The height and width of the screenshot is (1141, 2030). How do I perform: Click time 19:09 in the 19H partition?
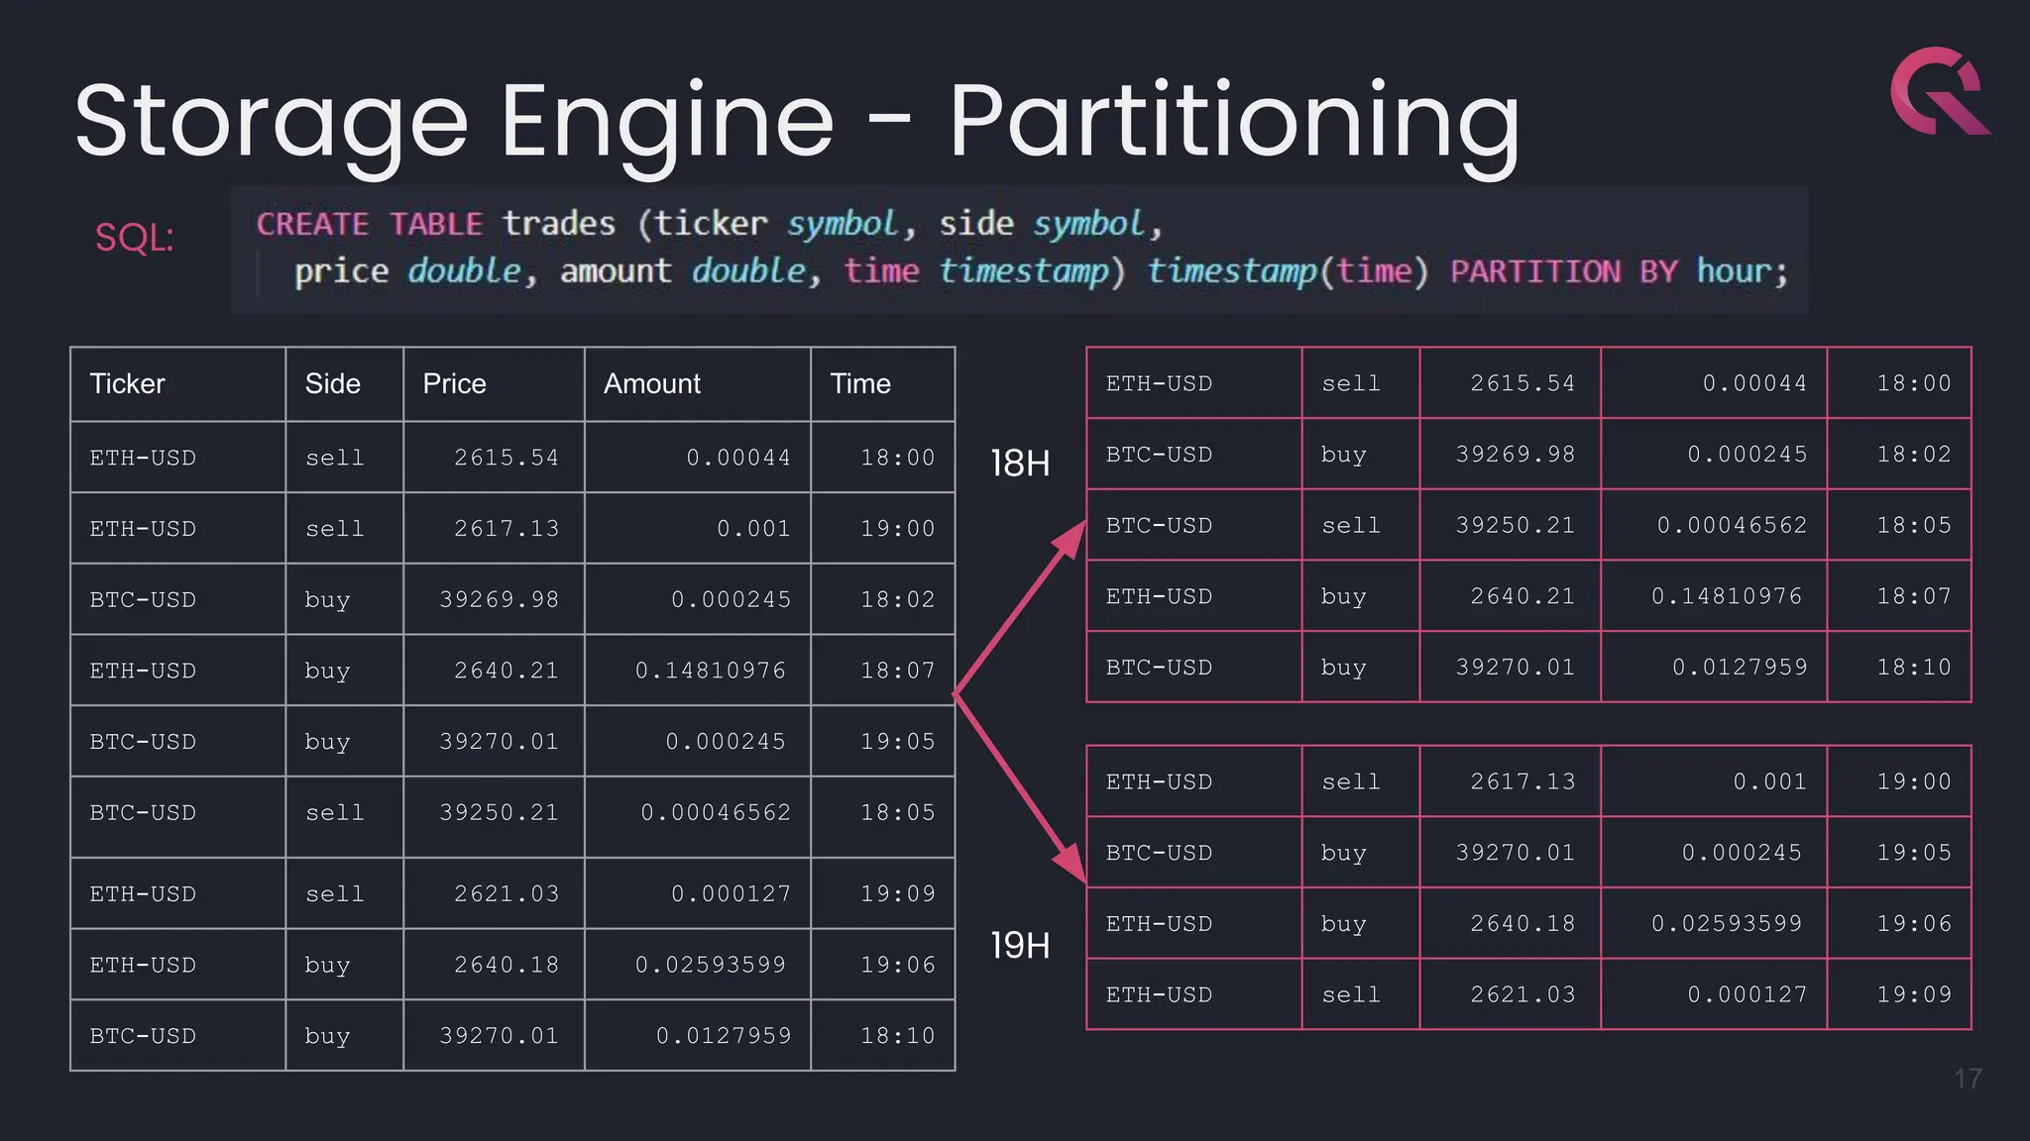coord(1914,994)
